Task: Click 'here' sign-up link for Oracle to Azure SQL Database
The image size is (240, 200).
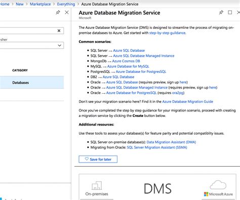Action: click(183, 82)
